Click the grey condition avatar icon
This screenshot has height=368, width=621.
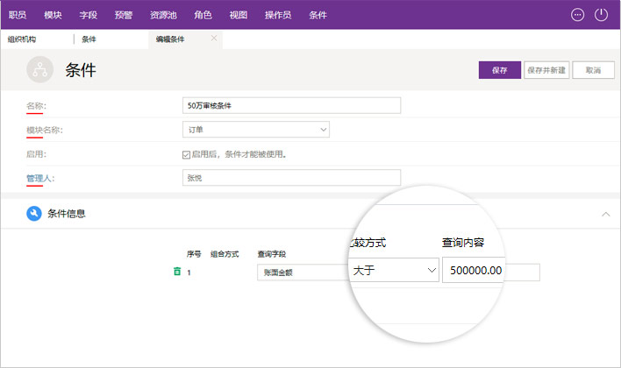(40, 70)
